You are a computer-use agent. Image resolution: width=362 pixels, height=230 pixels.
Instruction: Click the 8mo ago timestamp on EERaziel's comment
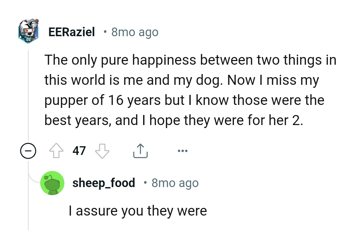tap(134, 32)
